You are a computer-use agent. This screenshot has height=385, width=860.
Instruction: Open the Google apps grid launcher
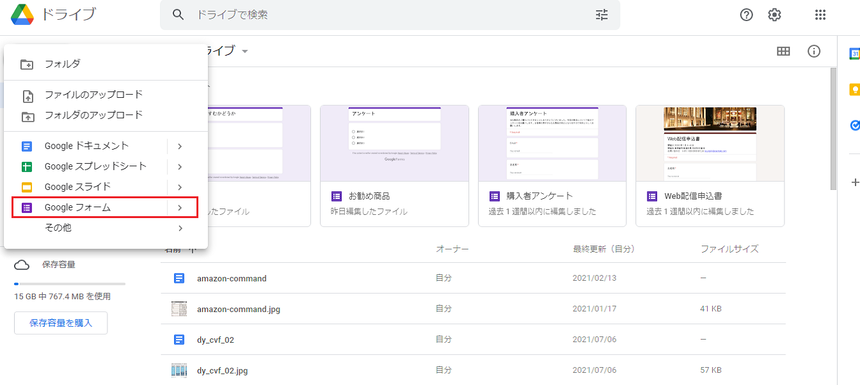(x=820, y=15)
